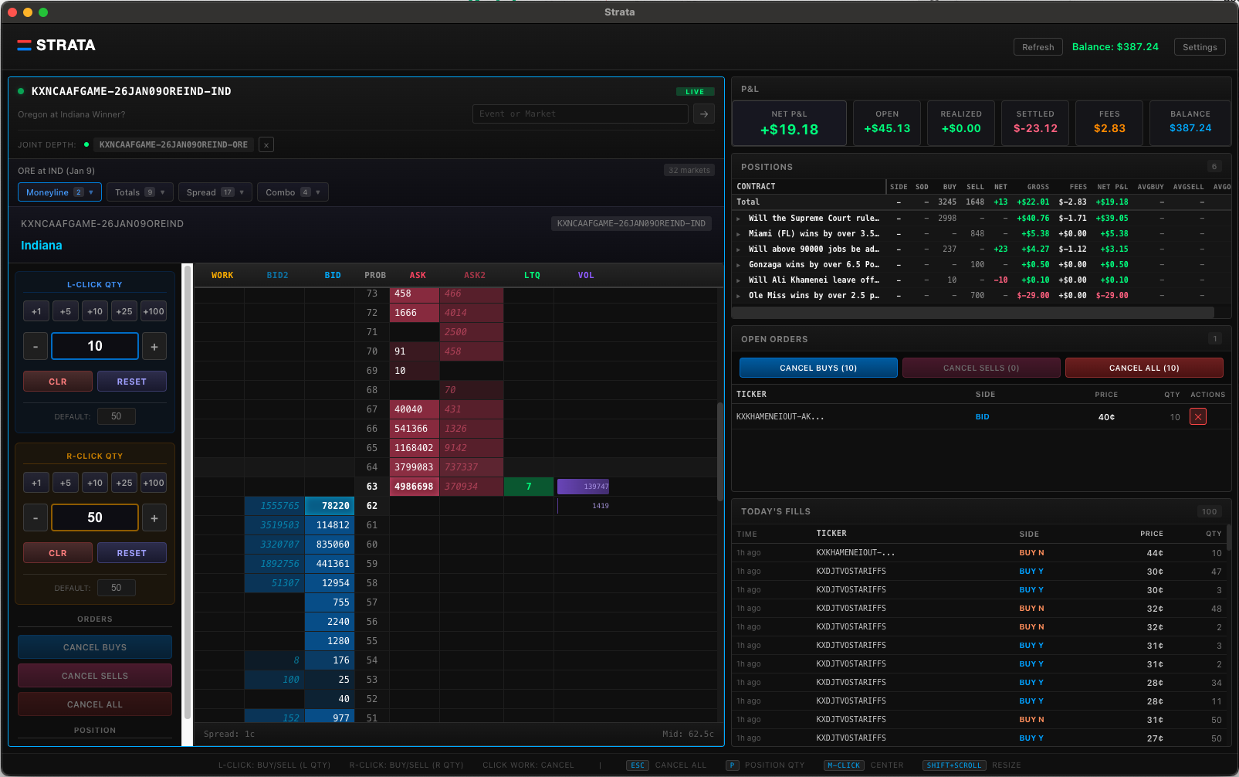Open the Spread market dropdown
This screenshot has width=1239, height=777.
click(x=215, y=192)
